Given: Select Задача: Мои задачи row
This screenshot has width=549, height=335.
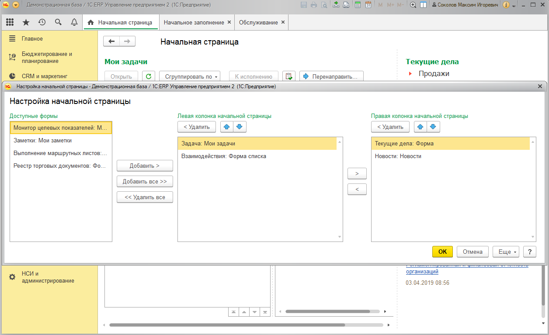Looking at the screenshot, I should (x=257, y=143).
